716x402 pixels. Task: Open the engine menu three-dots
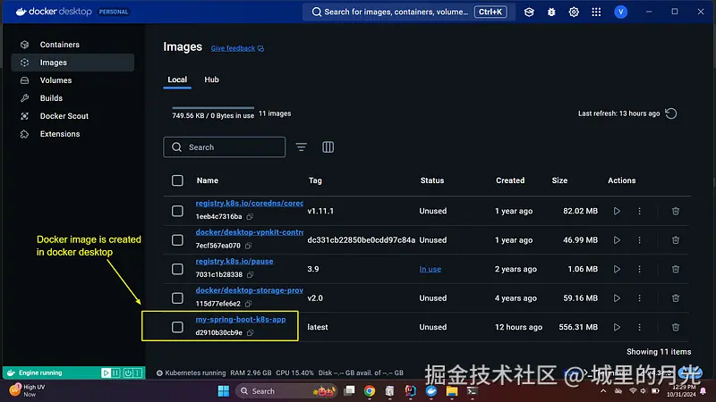tap(138, 373)
